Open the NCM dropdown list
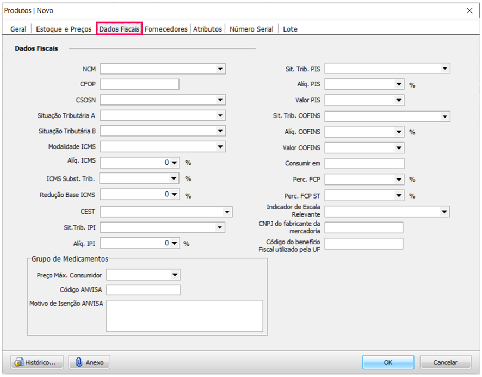Viewport: 482px width, 377px height. tap(220, 69)
